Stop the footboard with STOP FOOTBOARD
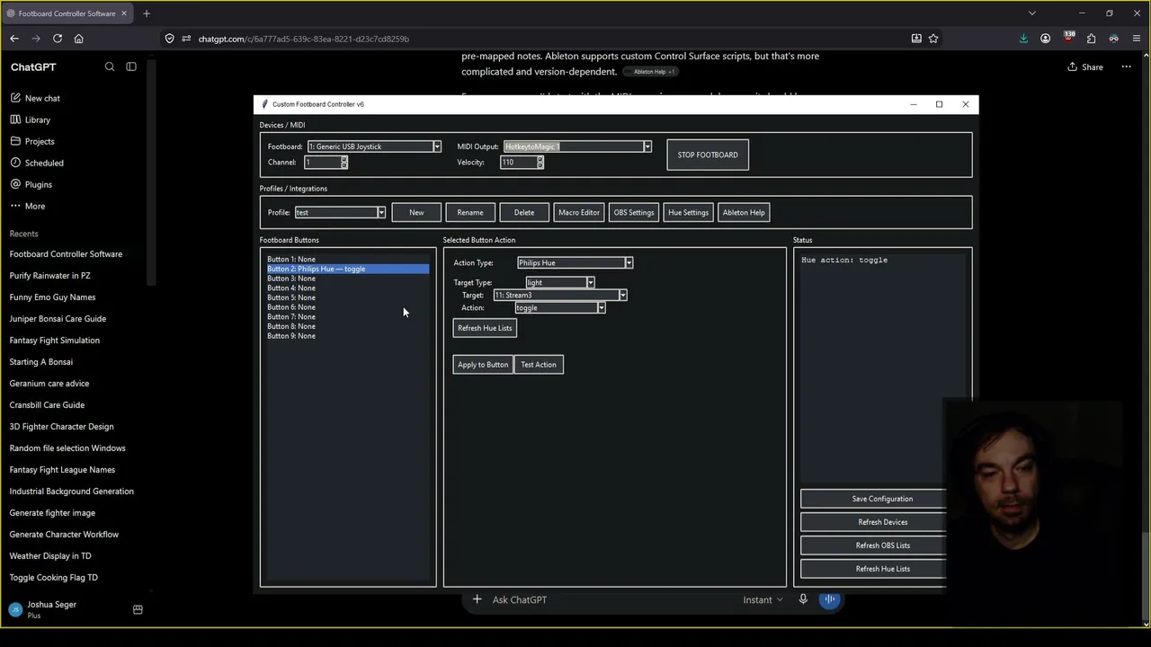The image size is (1151, 647). click(708, 155)
